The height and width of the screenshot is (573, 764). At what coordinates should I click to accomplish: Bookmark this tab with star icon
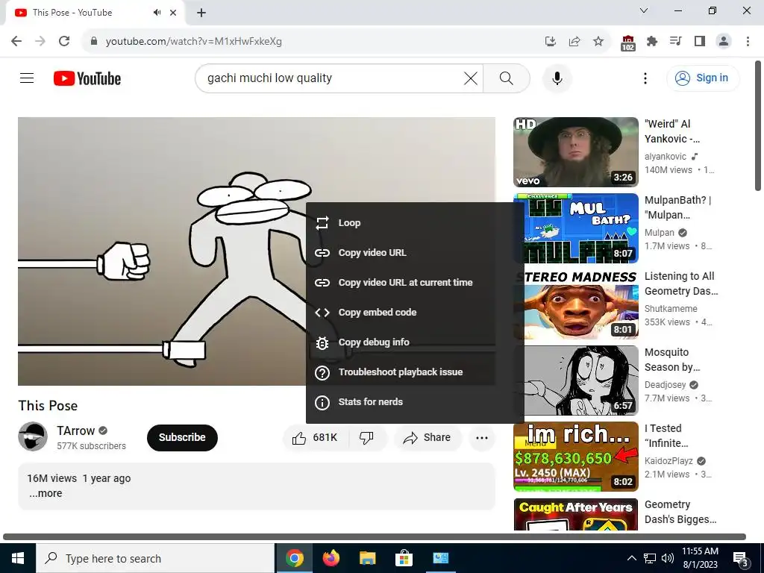[598, 42]
